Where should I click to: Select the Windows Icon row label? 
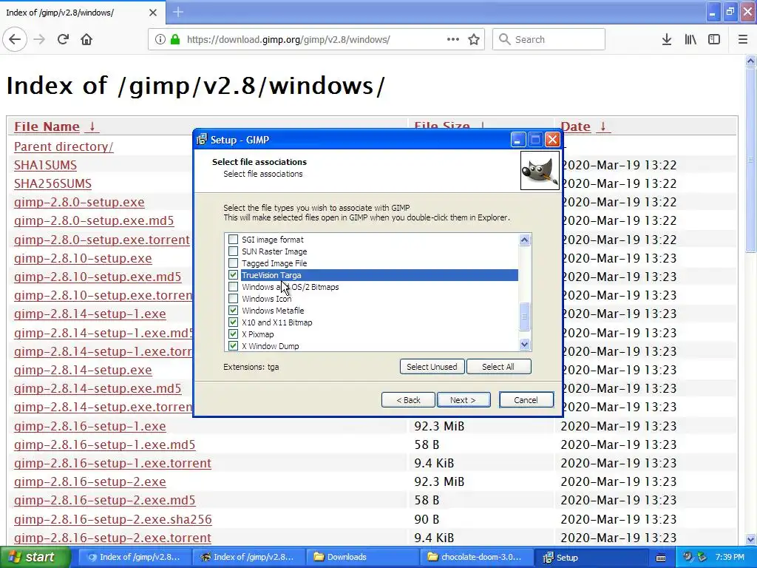pos(266,299)
